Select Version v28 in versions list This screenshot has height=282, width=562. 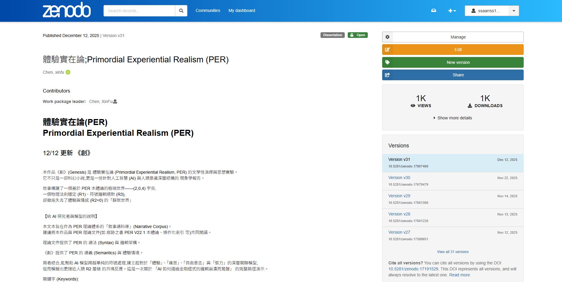[x=399, y=214]
